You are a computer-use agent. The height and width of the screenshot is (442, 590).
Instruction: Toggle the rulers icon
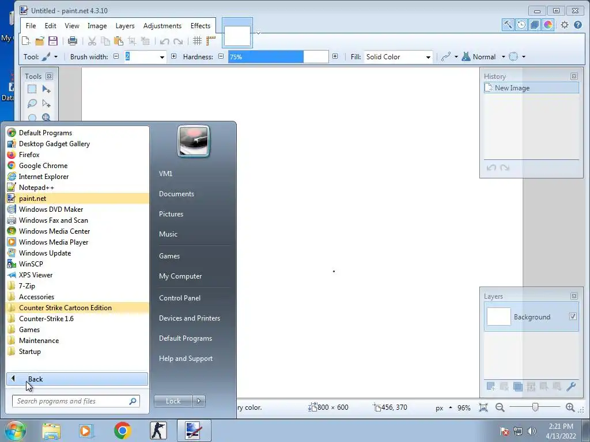pos(211,41)
